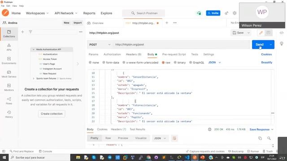The width and height of the screenshot is (287, 161).
Task: Toggle the sidebar icon in the bottom status bar
Action: click(4, 151)
